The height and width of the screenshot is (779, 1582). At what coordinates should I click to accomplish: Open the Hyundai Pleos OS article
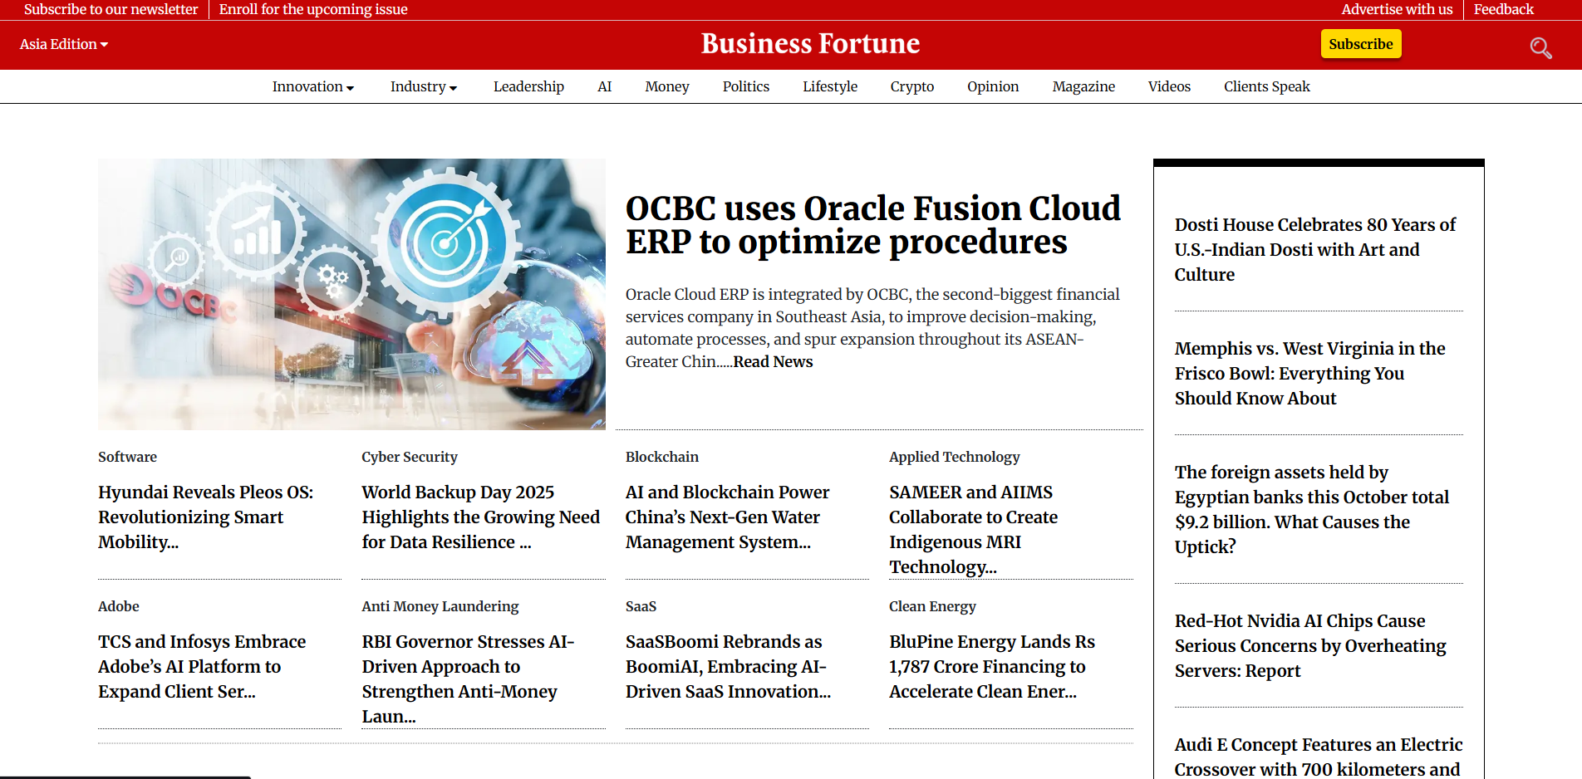(206, 517)
